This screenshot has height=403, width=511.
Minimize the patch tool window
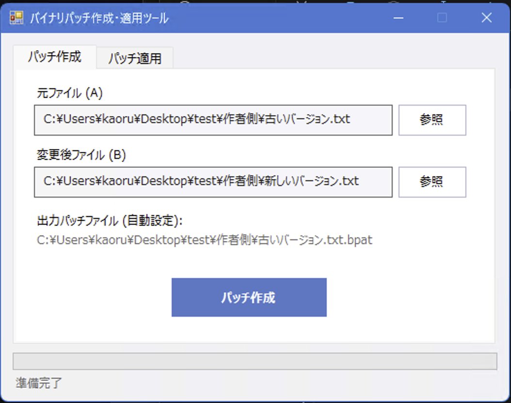[398, 17]
